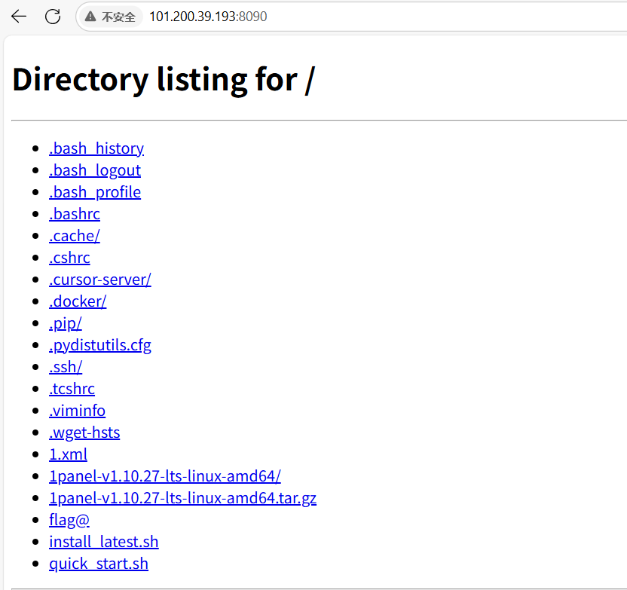Viewport: 627px width, 590px height.
Task: Click the browser back arrow
Action: (18, 17)
